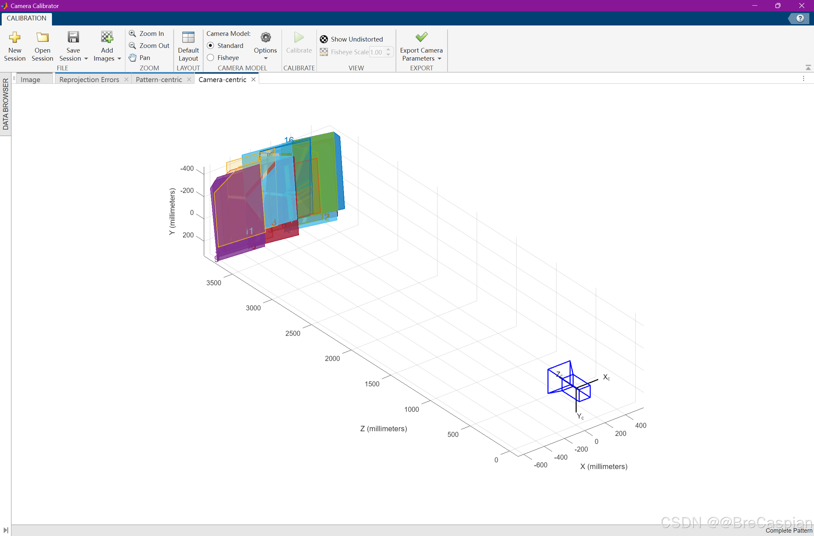Expand Export Camera Parameters dropdown arrow
The width and height of the screenshot is (814, 536).
[x=440, y=59]
